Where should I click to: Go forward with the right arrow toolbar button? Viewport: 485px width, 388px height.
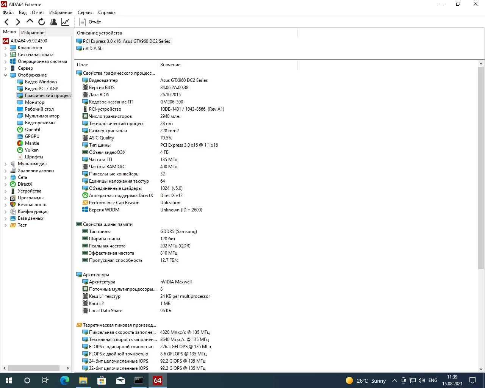(x=18, y=22)
